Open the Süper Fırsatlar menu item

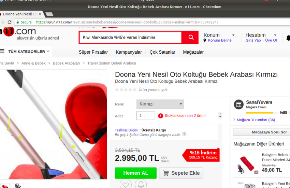93,52
